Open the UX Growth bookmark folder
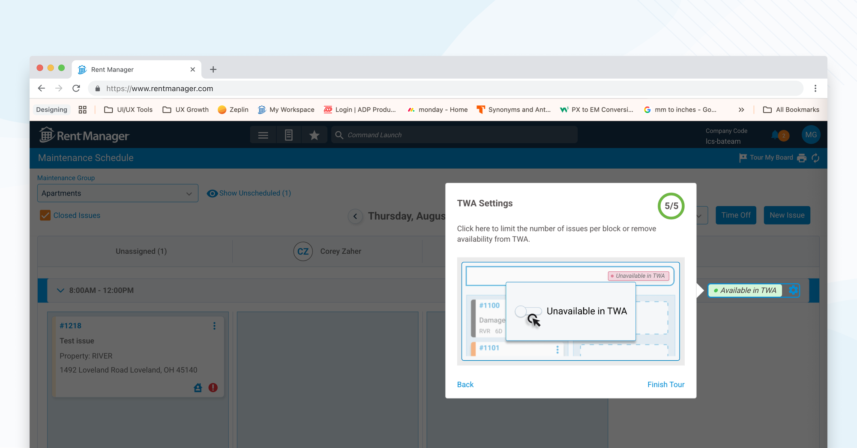Screen dimensions: 857x448 186,110
